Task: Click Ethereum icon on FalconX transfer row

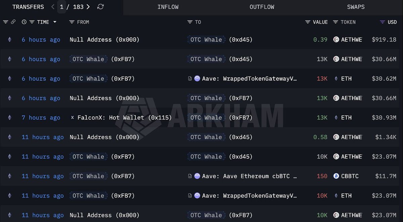Action: point(9,117)
